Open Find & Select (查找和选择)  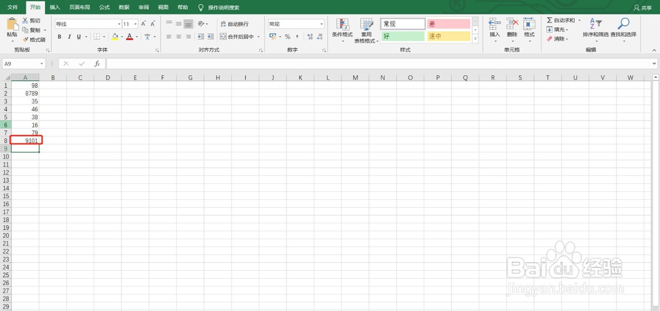[x=624, y=30]
